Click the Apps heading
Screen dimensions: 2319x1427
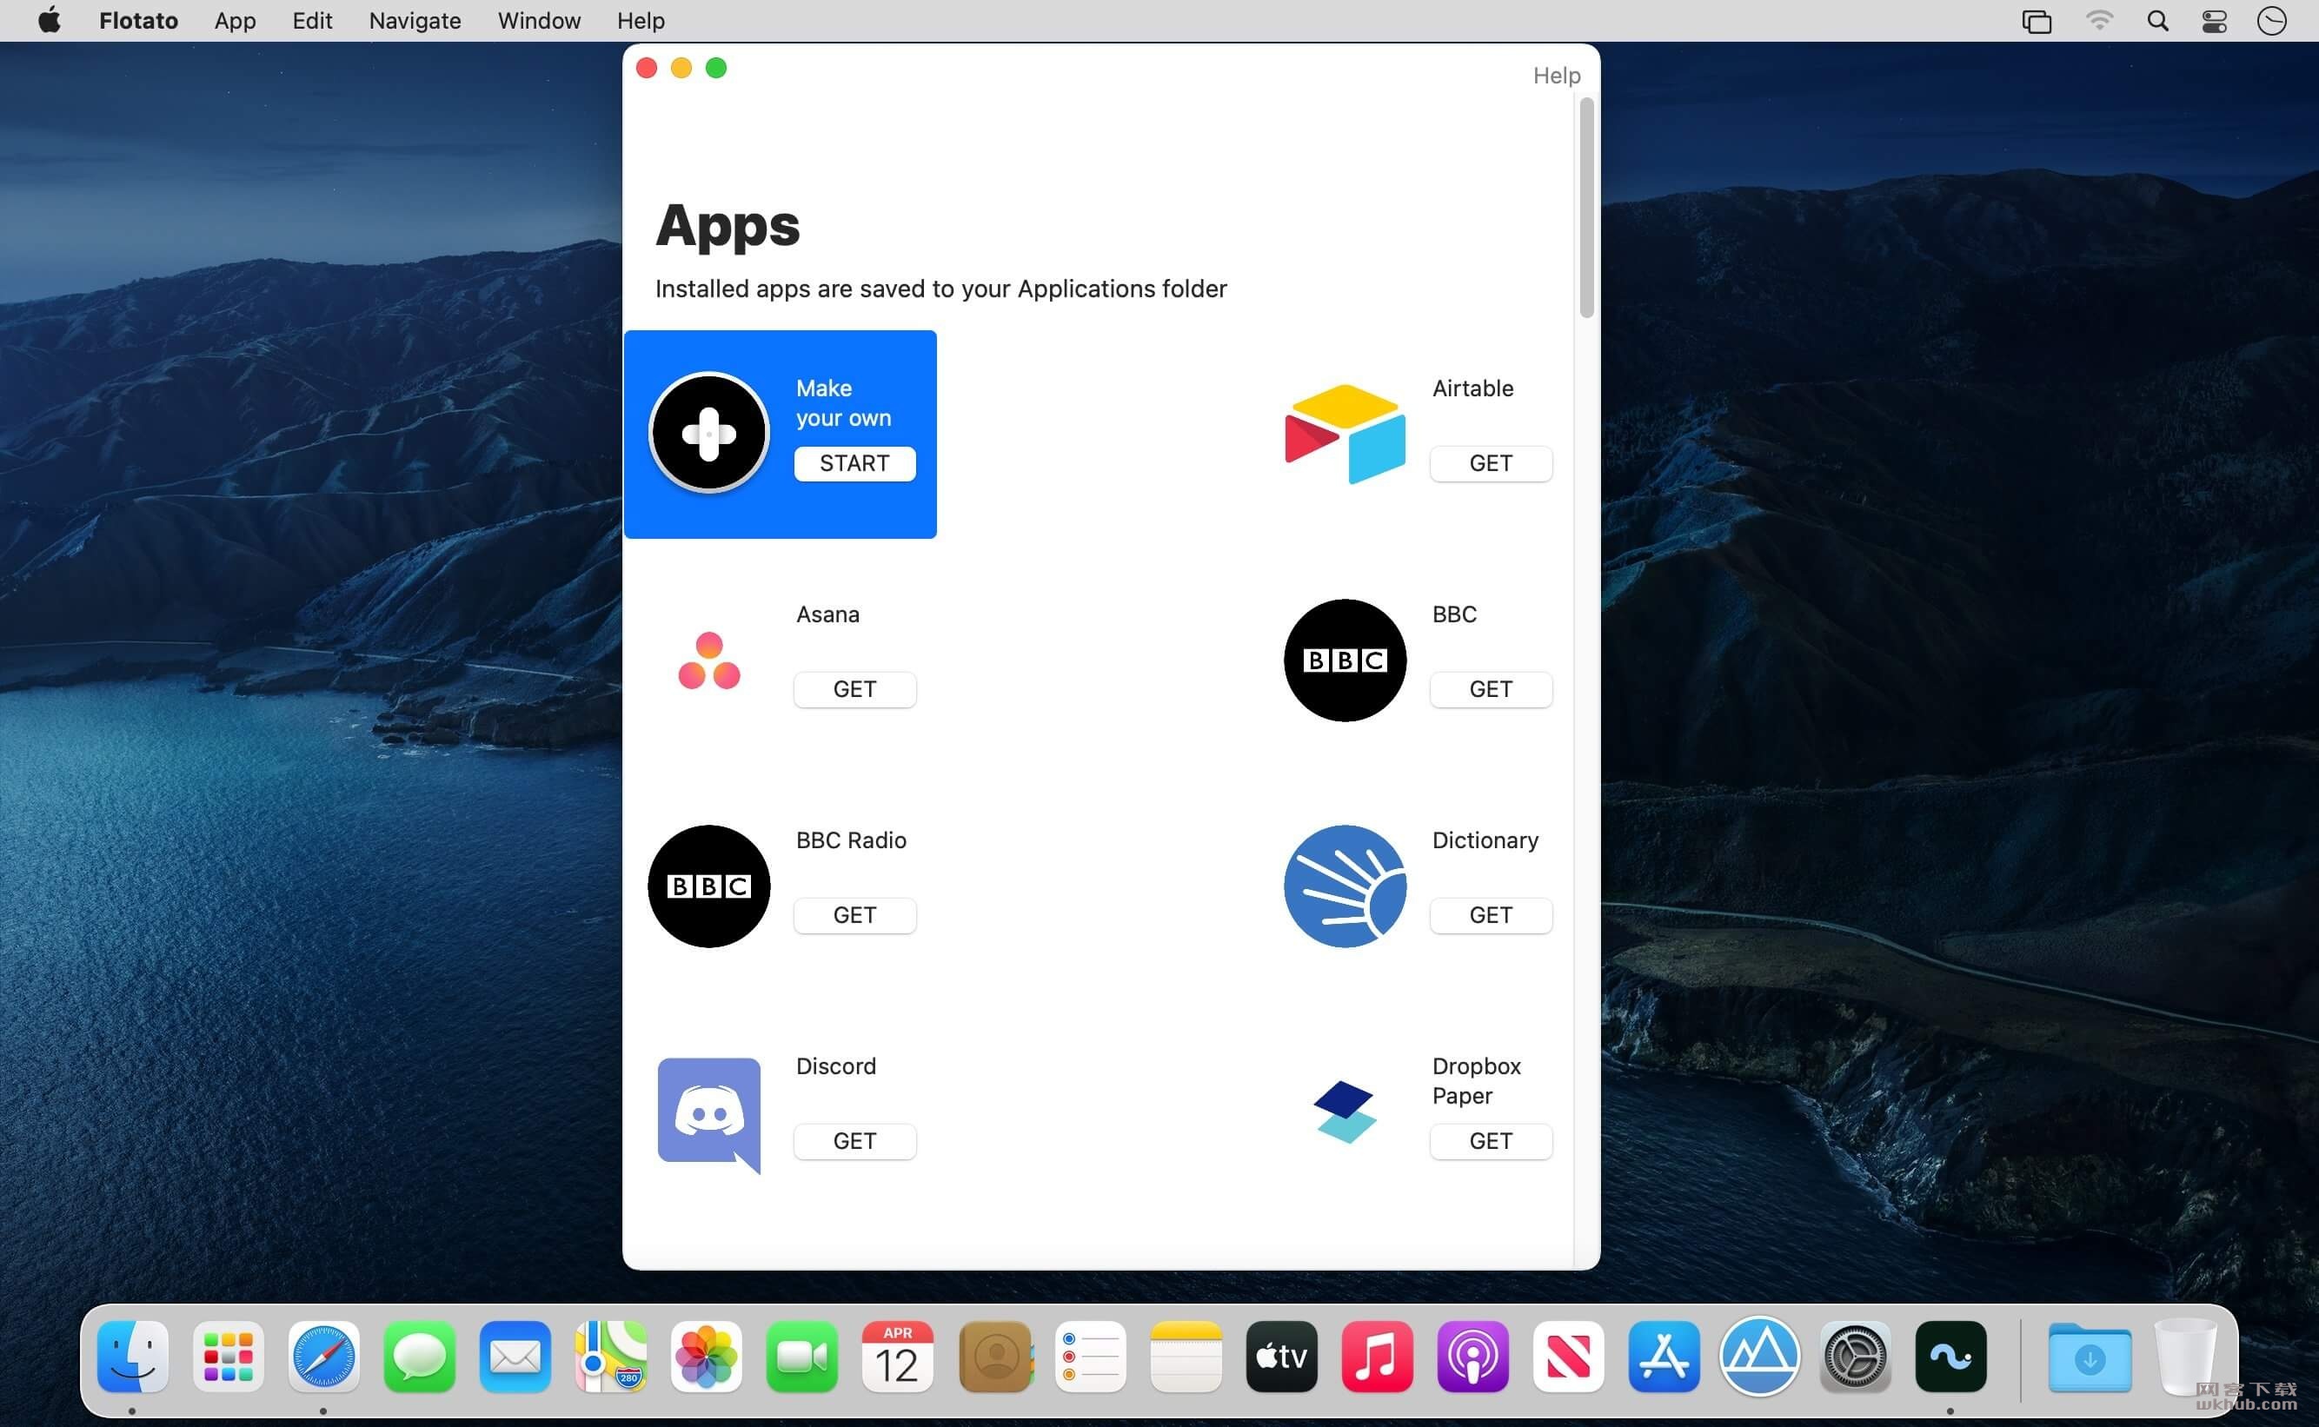pos(728,227)
